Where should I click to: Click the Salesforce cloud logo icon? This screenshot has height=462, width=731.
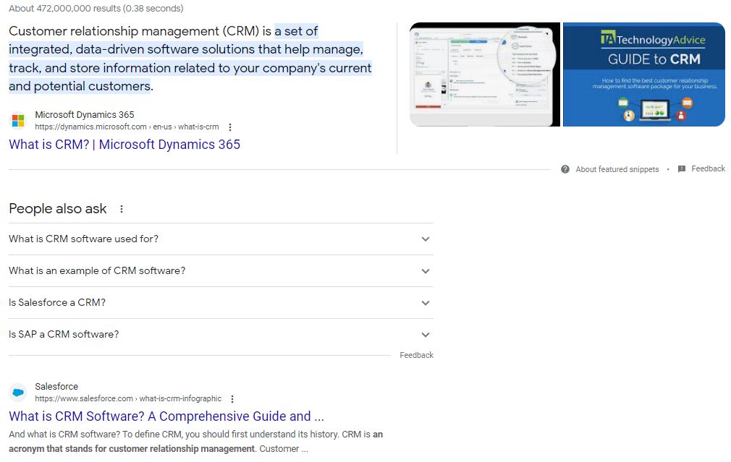17,391
